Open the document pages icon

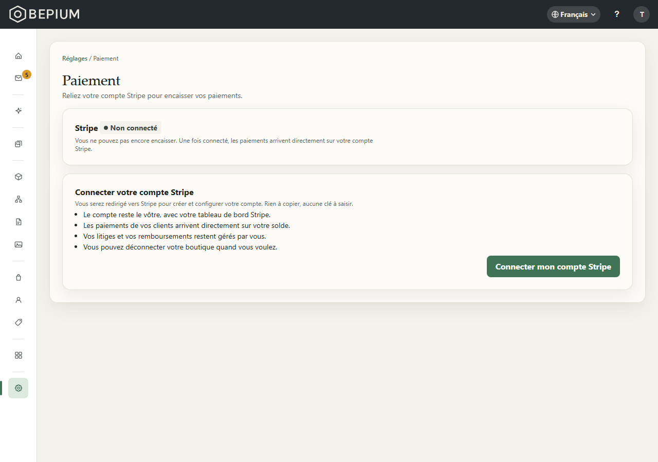19,222
